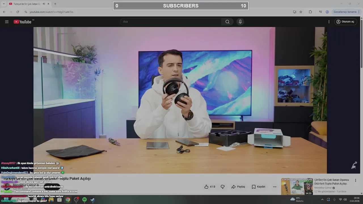Click chat message from HilalAcarkan68
Viewport: 363px width, 204px height.
click(x=32, y=168)
